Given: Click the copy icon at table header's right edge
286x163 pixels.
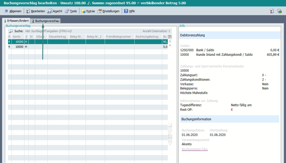Looking at the screenshot, I should click(x=170, y=37).
